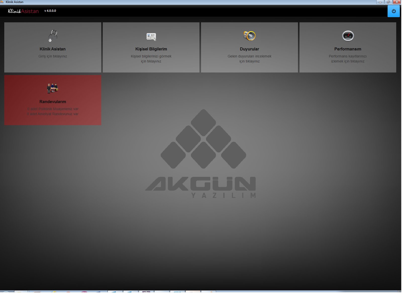Select the "Duyurular" tile title

pos(249,49)
